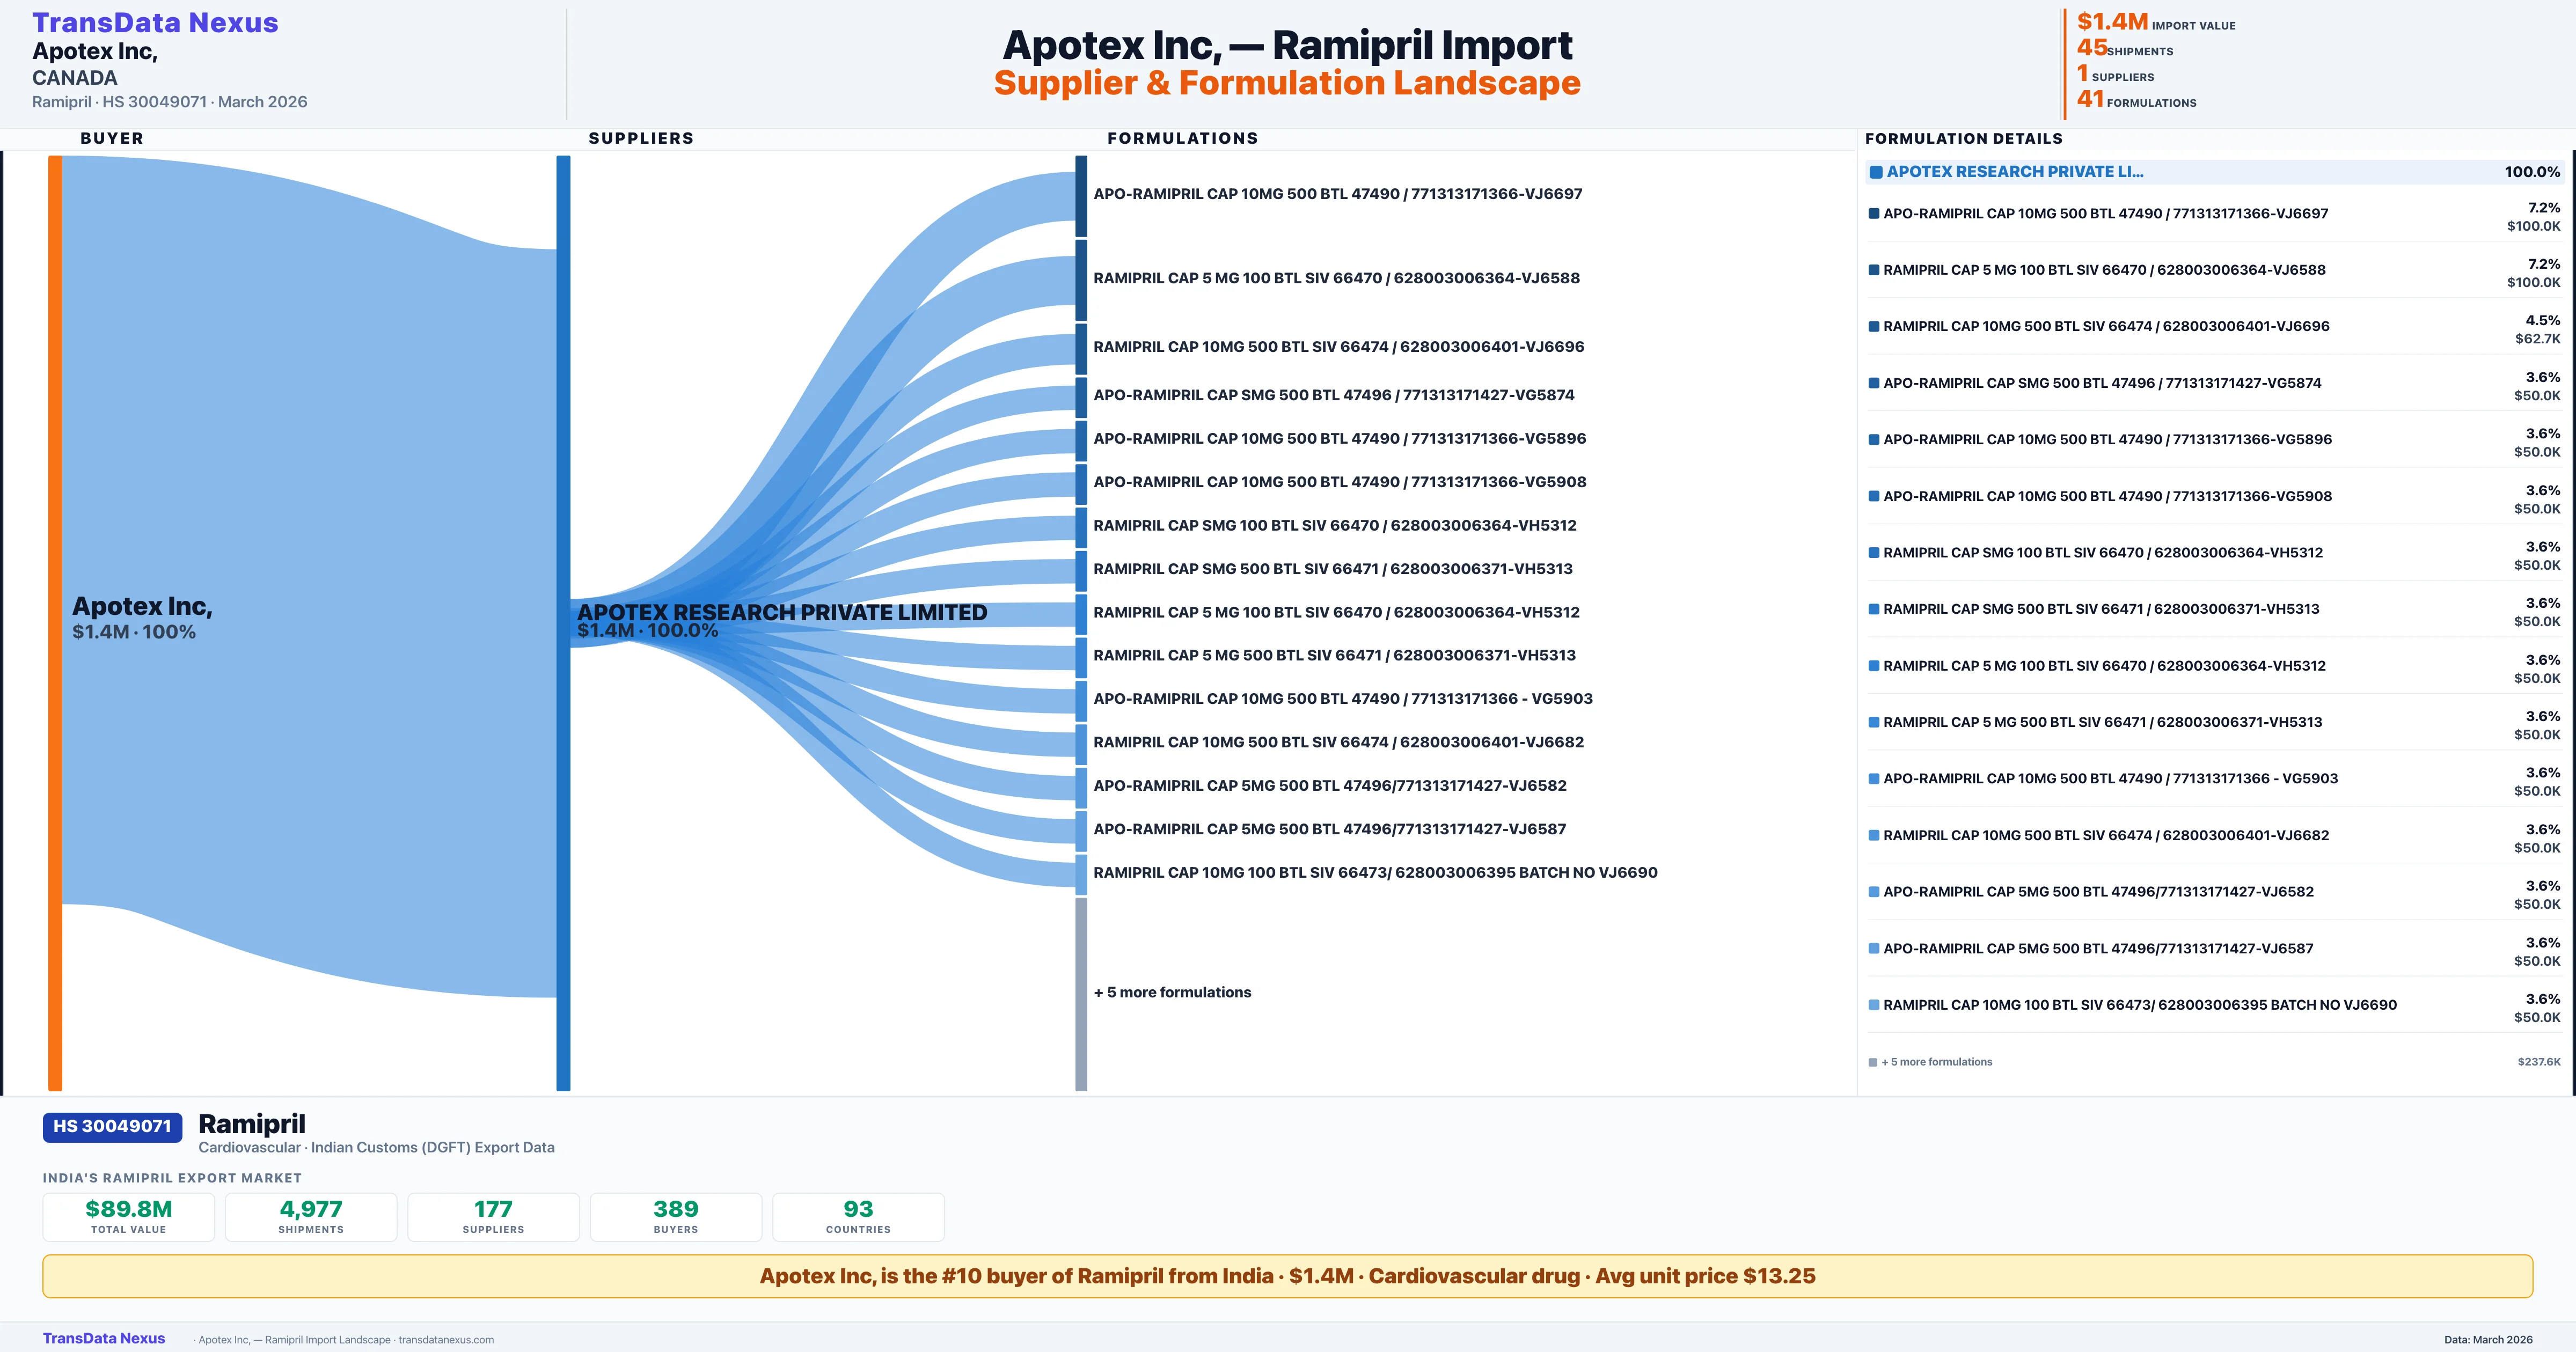
Task: Click the square icon beside VJ6697 detail row
Action: click(x=1874, y=213)
